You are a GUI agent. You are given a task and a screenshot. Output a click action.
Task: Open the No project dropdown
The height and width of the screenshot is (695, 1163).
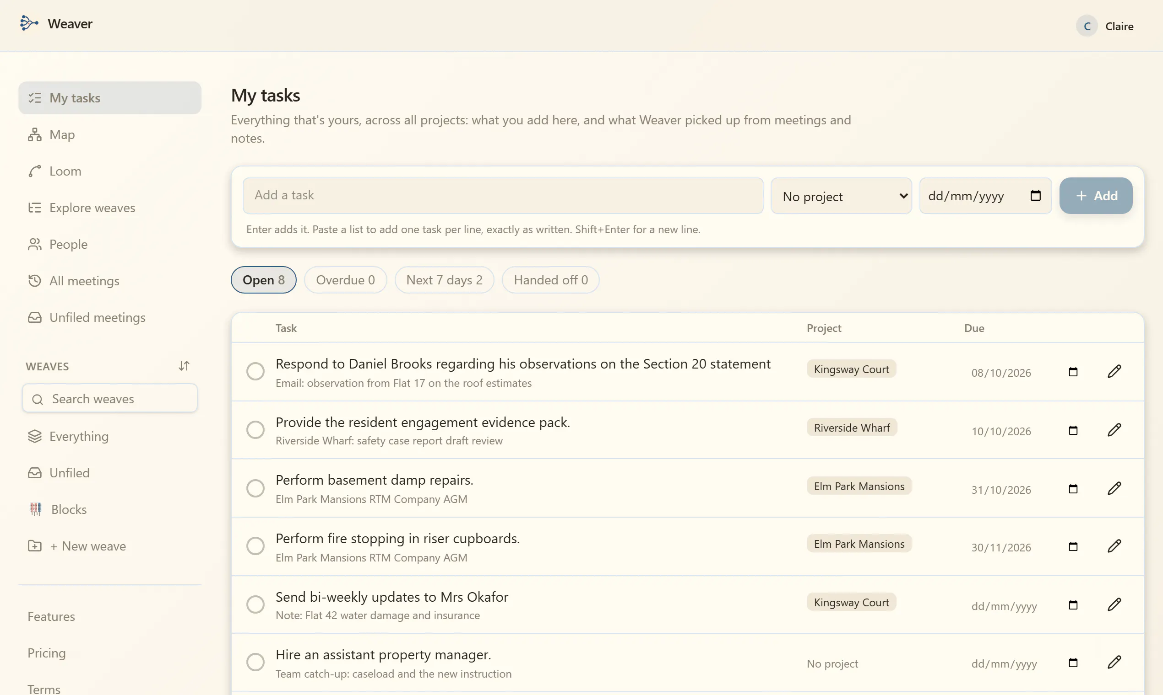pyautogui.click(x=841, y=196)
